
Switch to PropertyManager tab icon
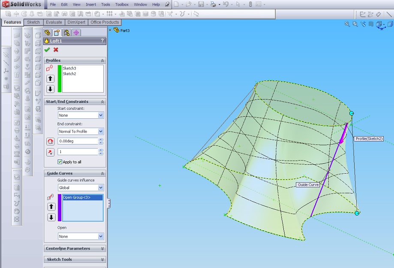click(x=57, y=33)
